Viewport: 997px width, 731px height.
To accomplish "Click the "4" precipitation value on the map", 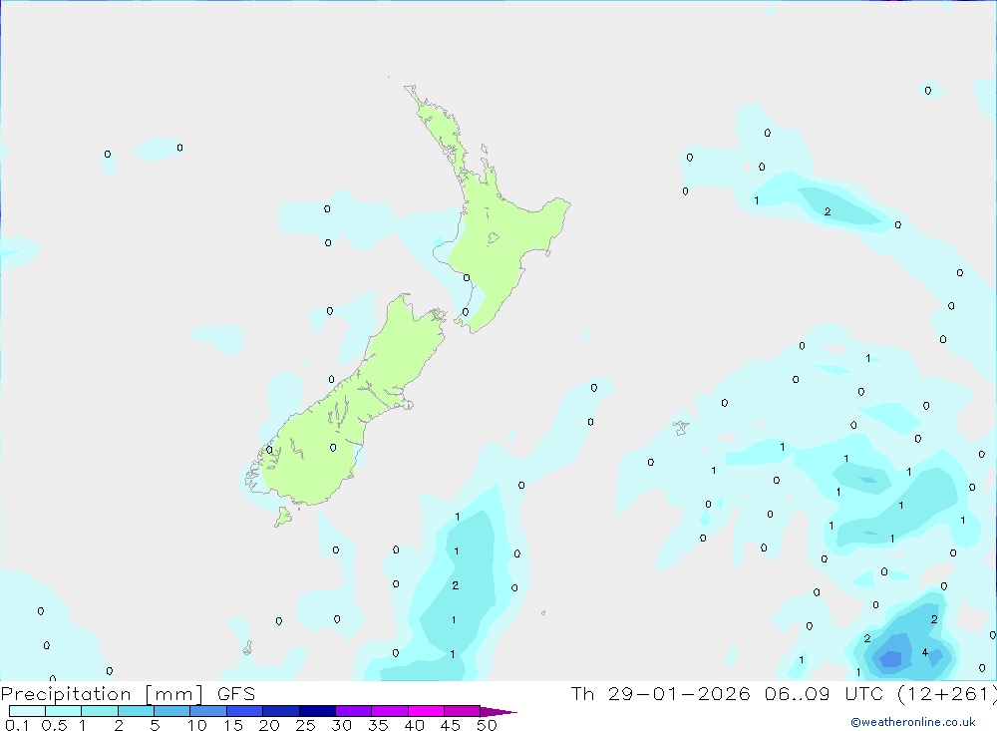I will pos(925,652).
